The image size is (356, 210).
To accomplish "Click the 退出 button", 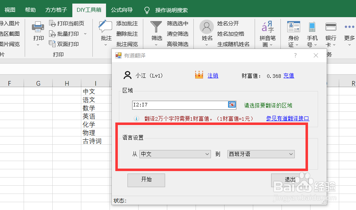I will (290, 180).
